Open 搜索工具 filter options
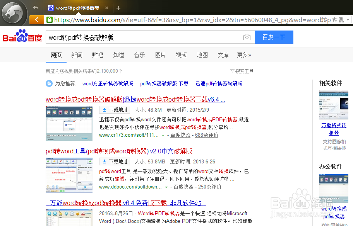 coord(242,71)
